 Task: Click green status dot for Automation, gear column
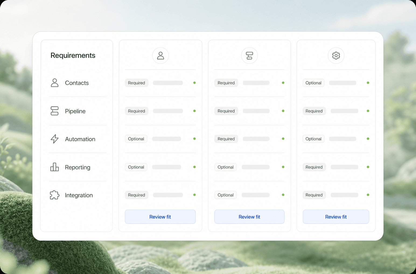[x=368, y=139]
